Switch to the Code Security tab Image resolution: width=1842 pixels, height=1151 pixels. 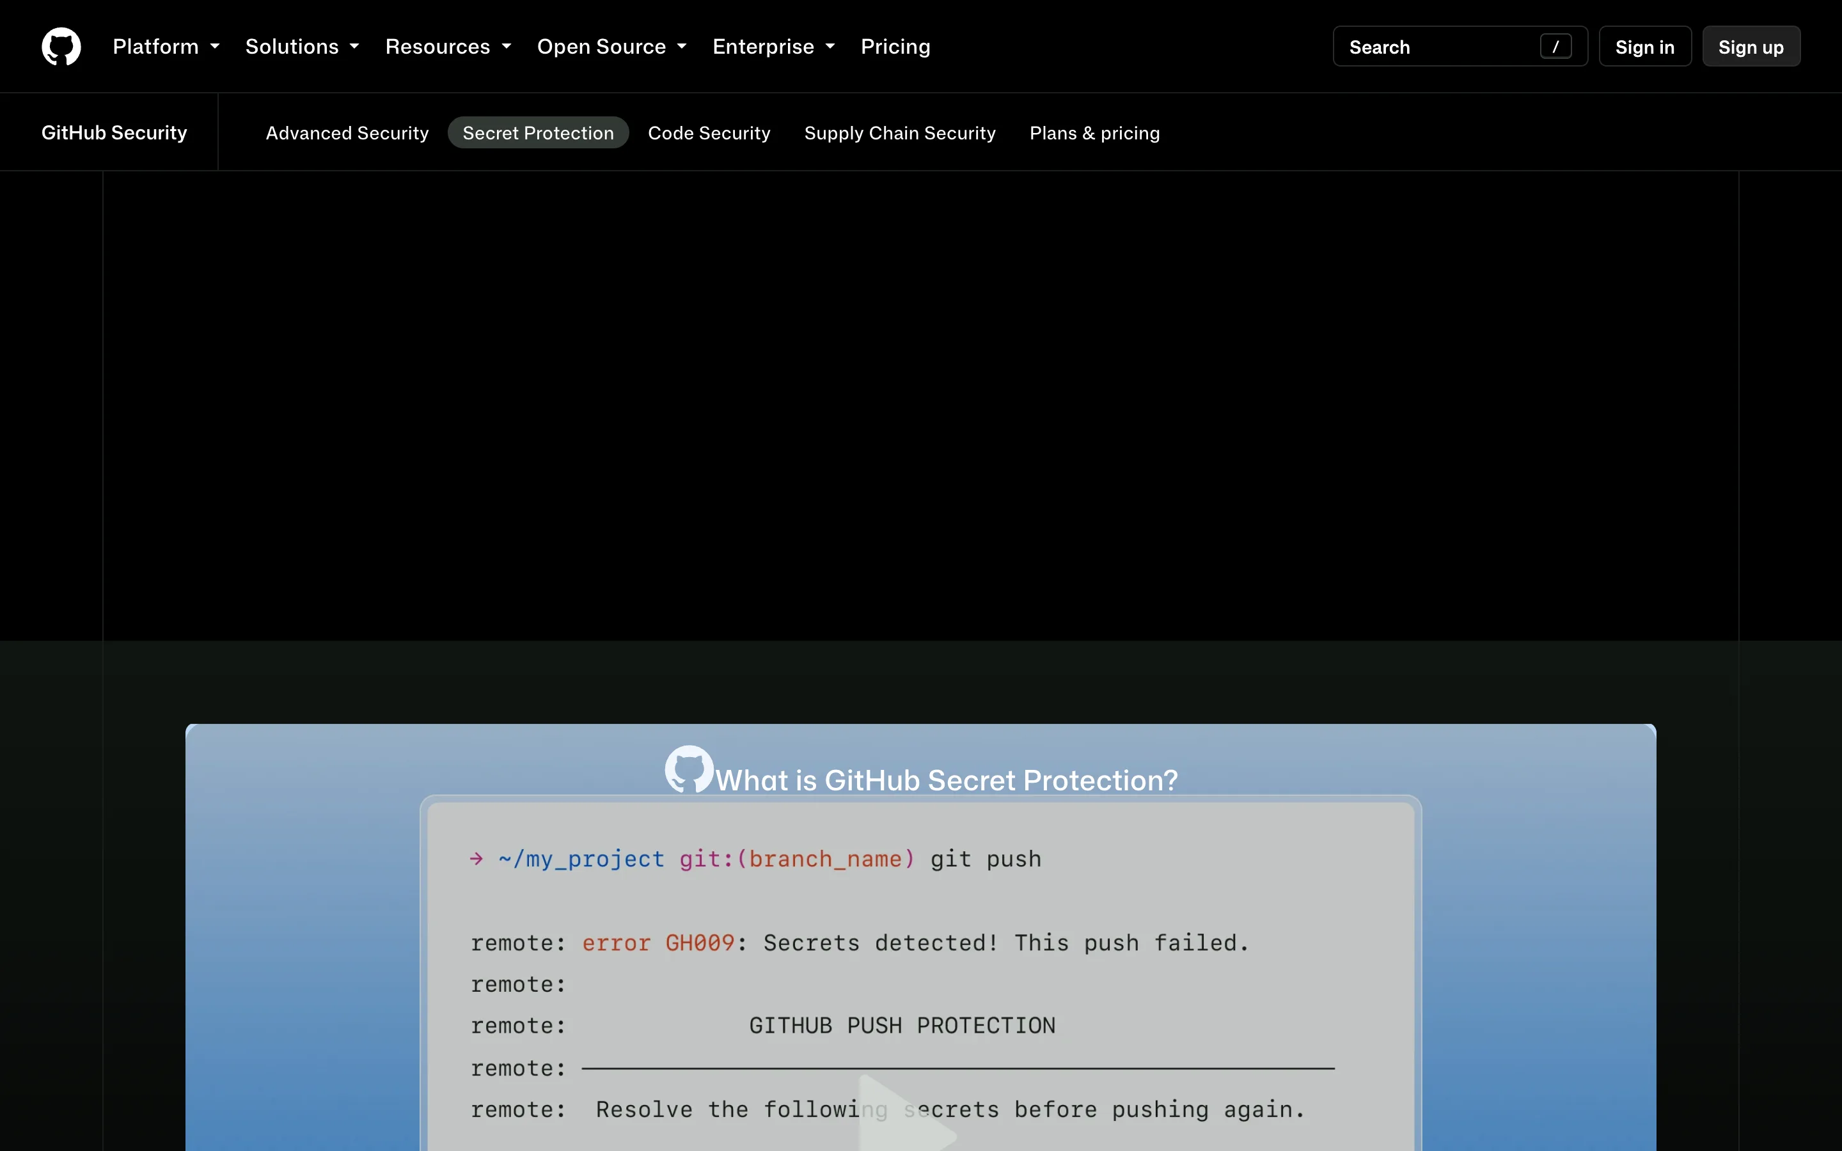709,132
